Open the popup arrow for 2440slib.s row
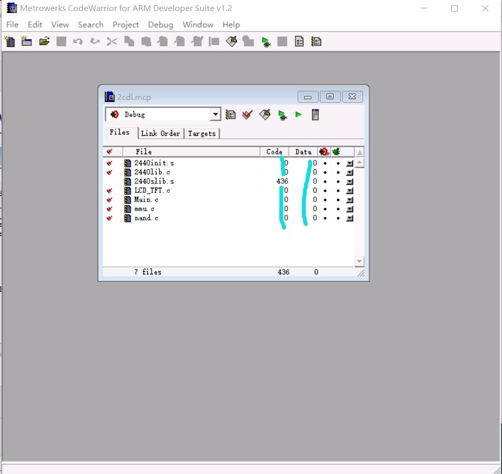502x474 pixels. point(350,182)
